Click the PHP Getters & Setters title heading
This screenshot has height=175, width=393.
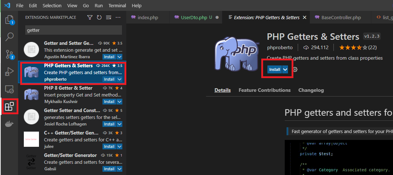(x=313, y=37)
